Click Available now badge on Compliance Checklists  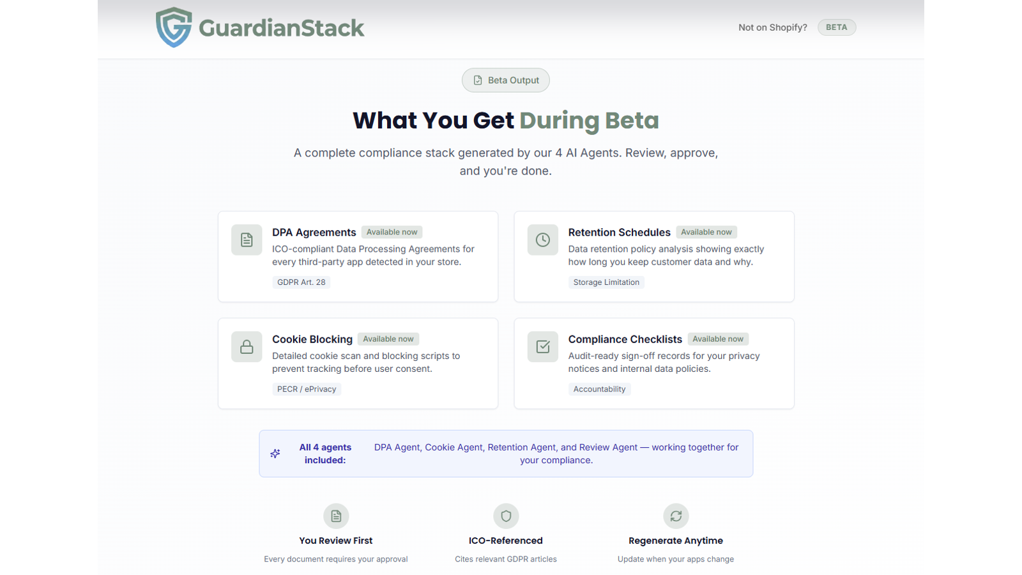pos(718,339)
